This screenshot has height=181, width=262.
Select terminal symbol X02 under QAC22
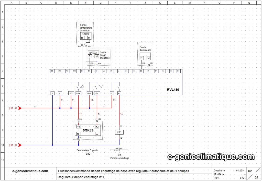pyautogui.click(x=86, y=45)
